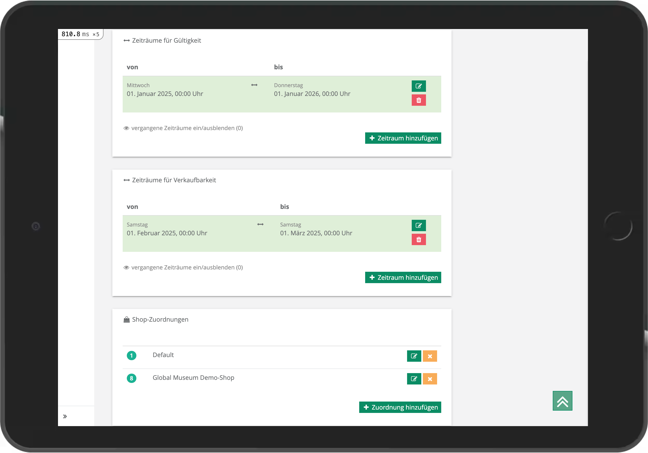The image size is (648, 453).
Task: Toggle past Gültigkeit periods visibility
Action: 183,128
